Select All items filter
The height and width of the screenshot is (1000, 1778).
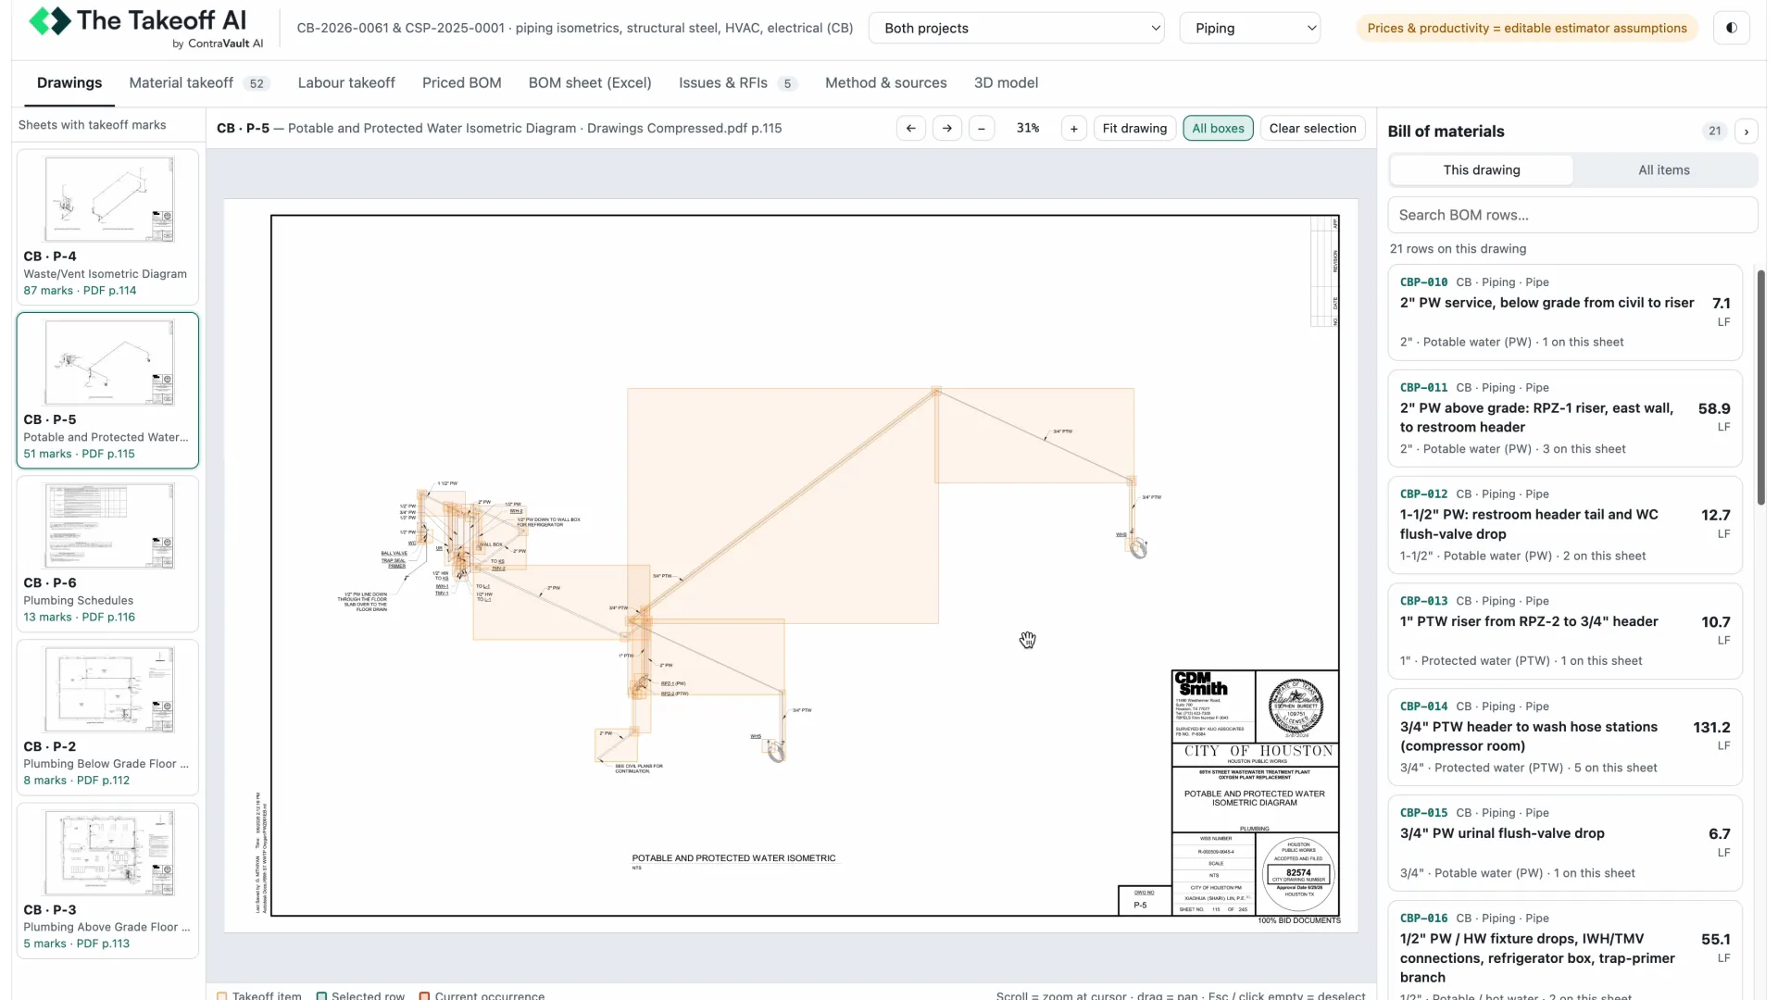(1664, 169)
